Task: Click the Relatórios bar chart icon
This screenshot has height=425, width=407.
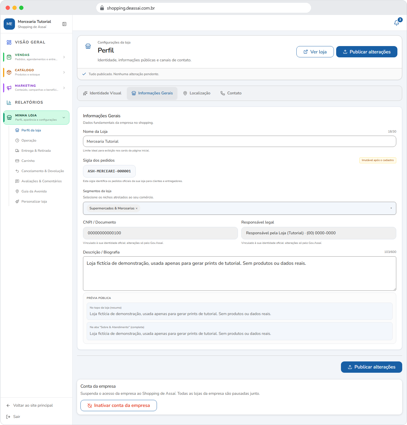Action: click(9, 102)
